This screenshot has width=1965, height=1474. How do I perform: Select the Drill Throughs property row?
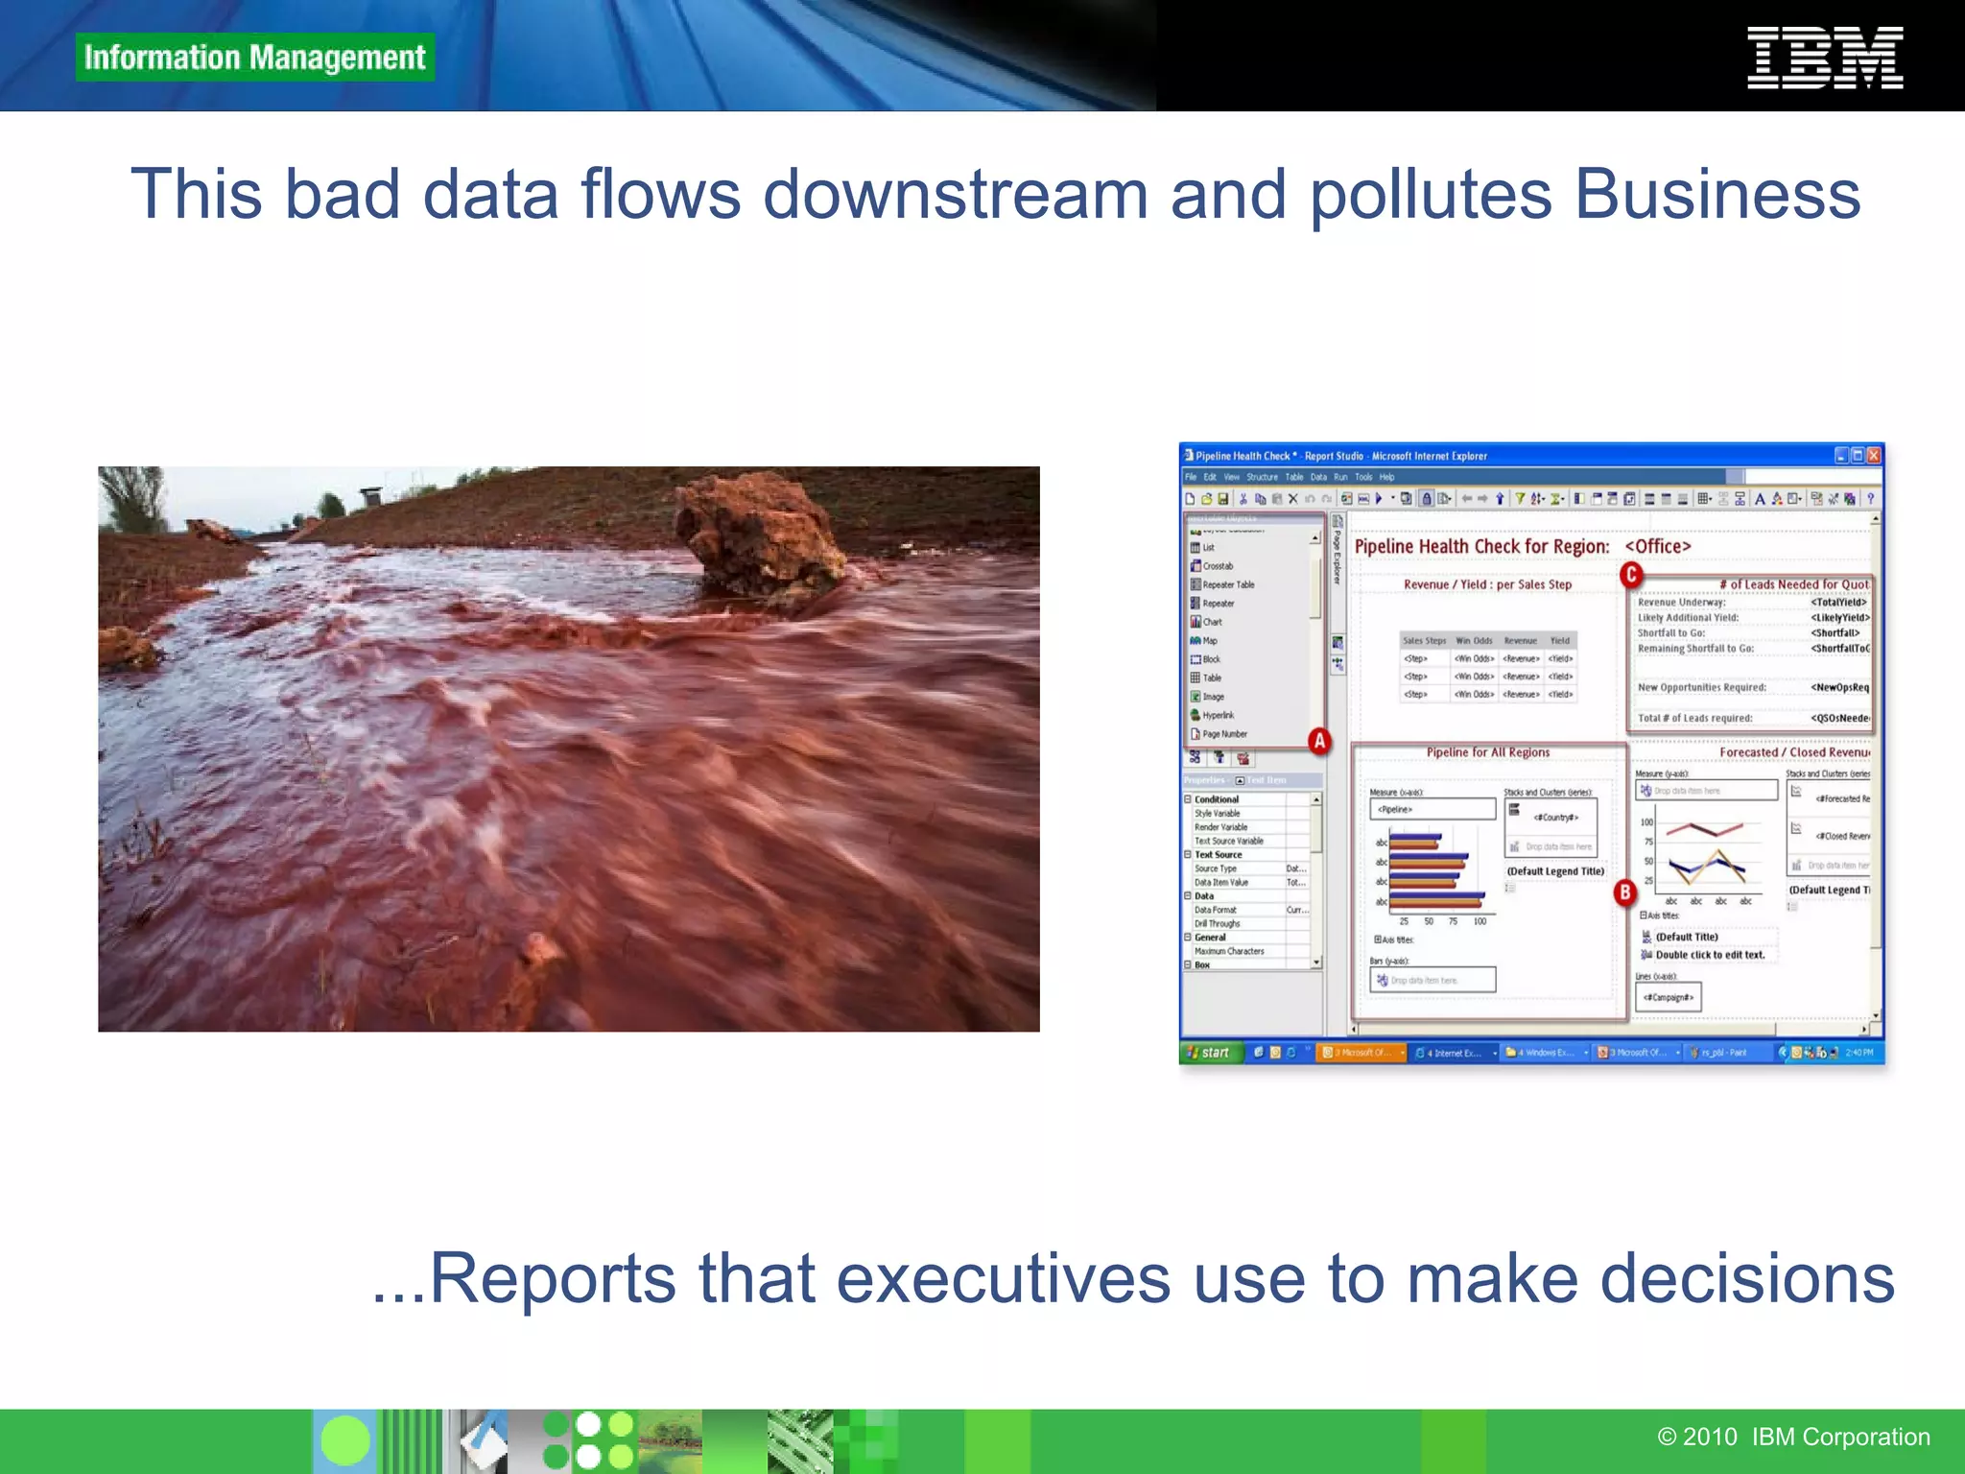coord(1249,923)
